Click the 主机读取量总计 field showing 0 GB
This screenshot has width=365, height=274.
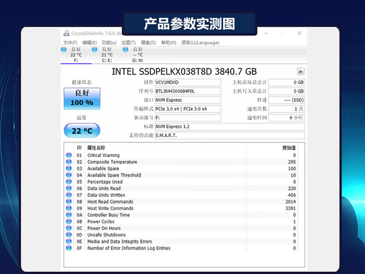pos(287,82)
